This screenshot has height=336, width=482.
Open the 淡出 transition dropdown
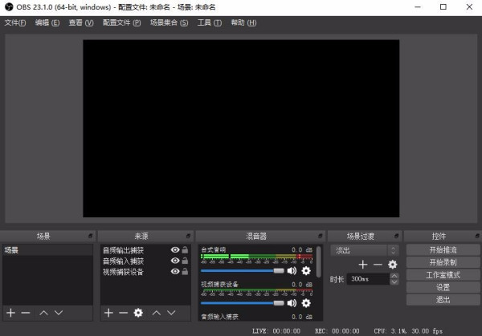(x=365, y=250)
